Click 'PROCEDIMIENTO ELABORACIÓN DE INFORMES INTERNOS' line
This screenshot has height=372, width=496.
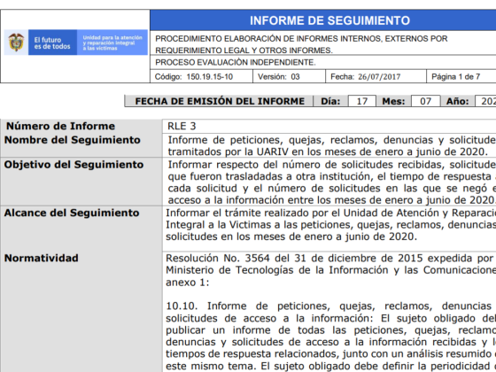(x=301, y=39)
